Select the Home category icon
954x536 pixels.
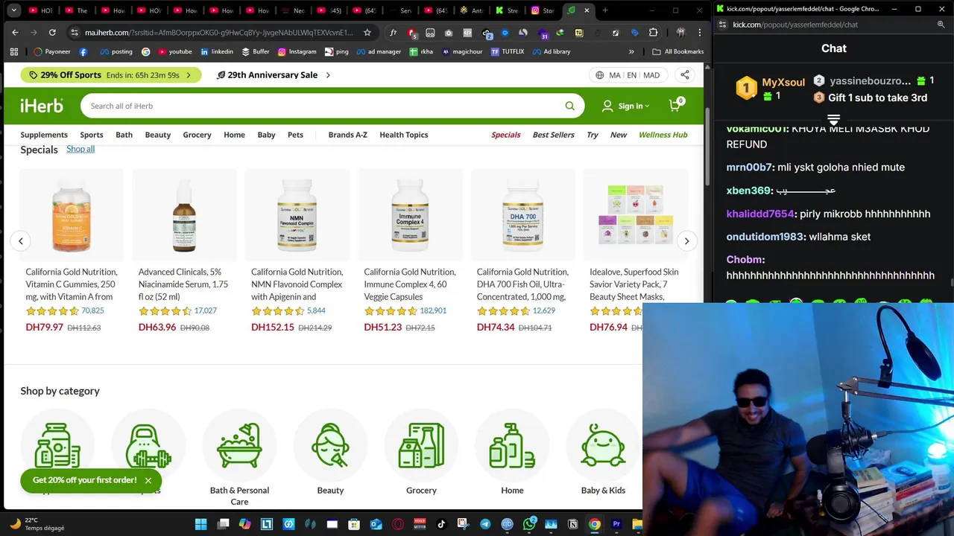pos(512,444)
